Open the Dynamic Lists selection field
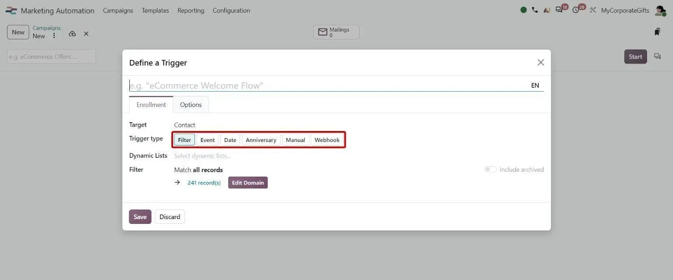 click(x=359, y=156)
